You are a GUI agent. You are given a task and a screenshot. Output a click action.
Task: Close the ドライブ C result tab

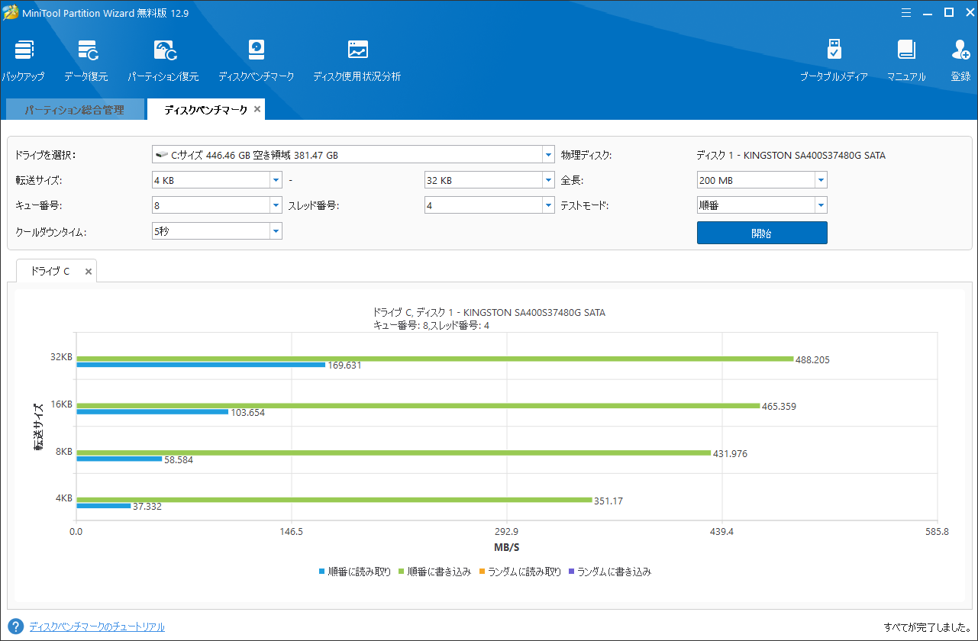click(89, 271)
